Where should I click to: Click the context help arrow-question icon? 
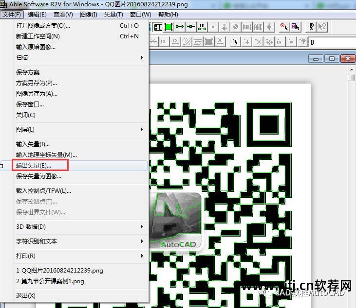[x=322, y=27]
